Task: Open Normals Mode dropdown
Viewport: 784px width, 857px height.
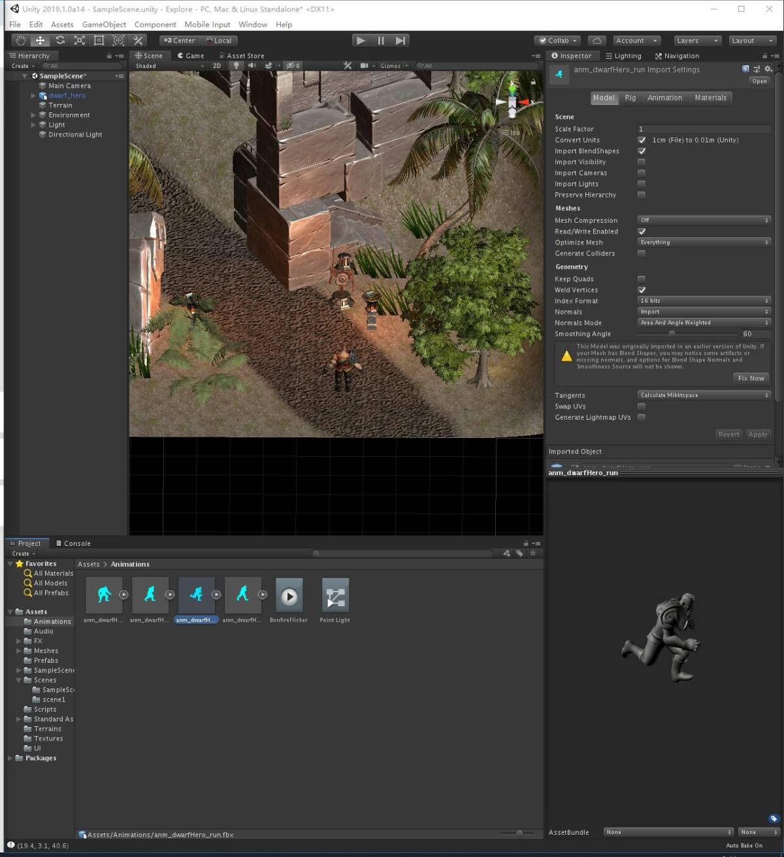Action: point(704,323)
